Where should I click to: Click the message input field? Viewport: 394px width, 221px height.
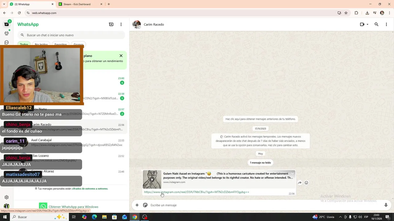click(265, 205)
